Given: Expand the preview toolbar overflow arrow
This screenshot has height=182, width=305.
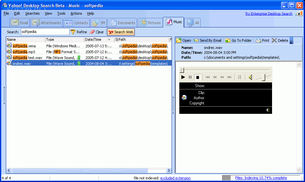Looking at the screenshot, I should [291, 41].
